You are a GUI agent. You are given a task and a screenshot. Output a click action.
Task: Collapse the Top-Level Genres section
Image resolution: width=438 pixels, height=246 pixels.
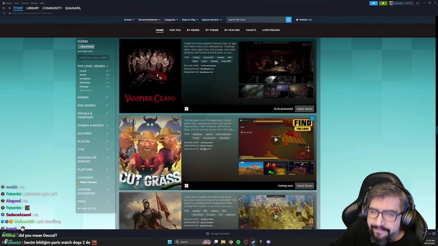(93, 66)
